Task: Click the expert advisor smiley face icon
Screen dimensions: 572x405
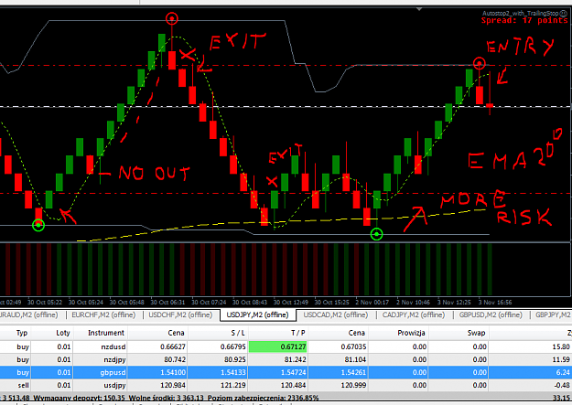Action: point(564,14)
